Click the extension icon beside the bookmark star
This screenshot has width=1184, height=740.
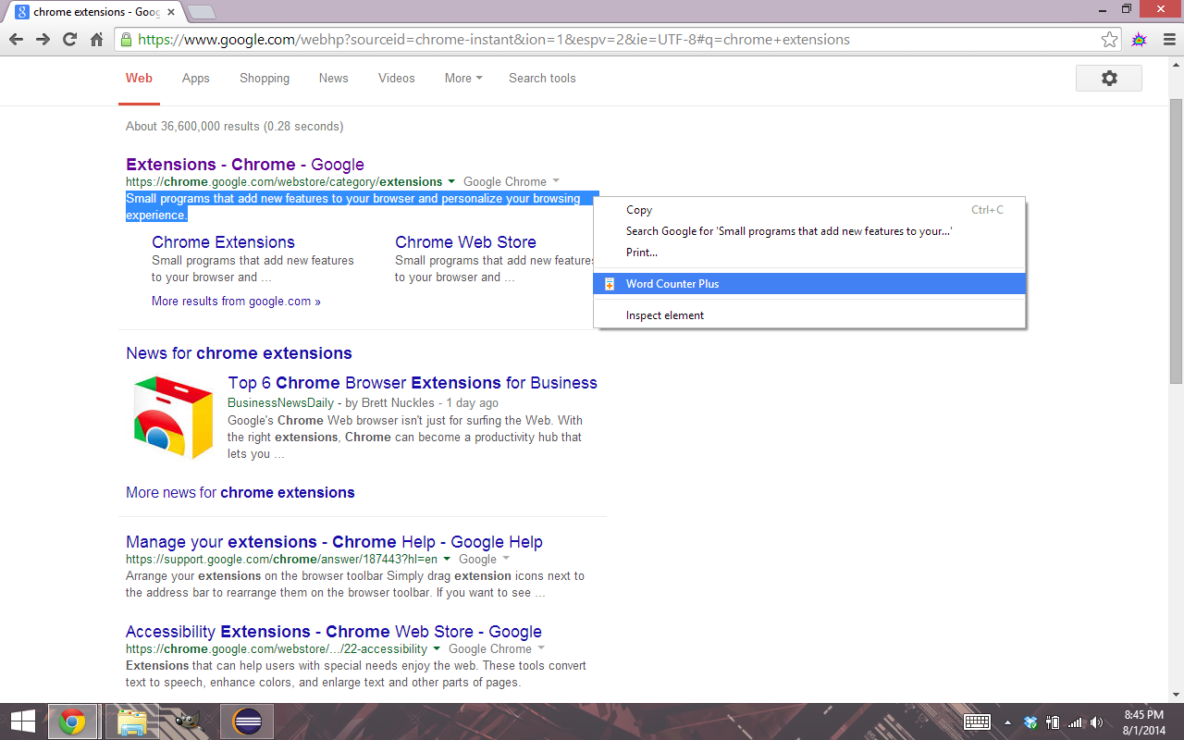point(1139,40)
